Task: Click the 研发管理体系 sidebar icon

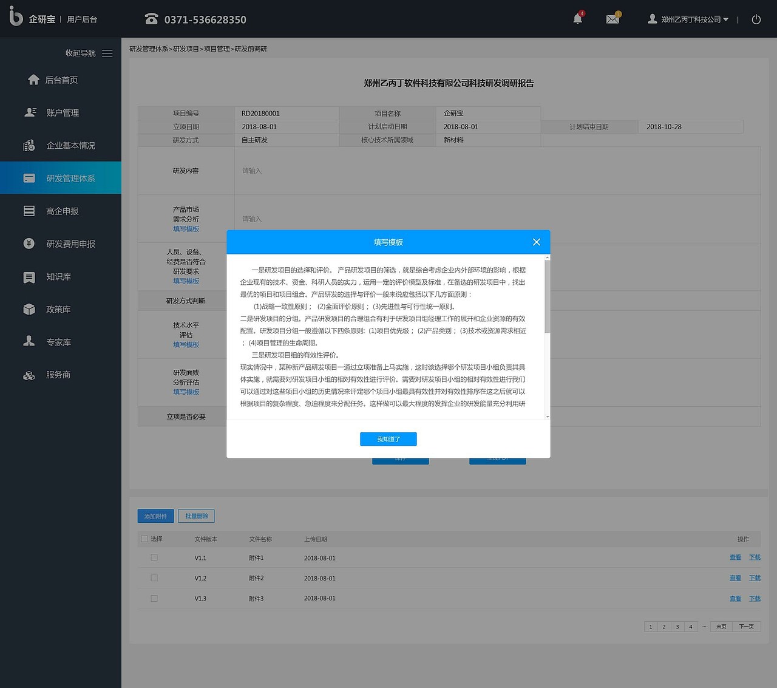Action: (29, 178)
